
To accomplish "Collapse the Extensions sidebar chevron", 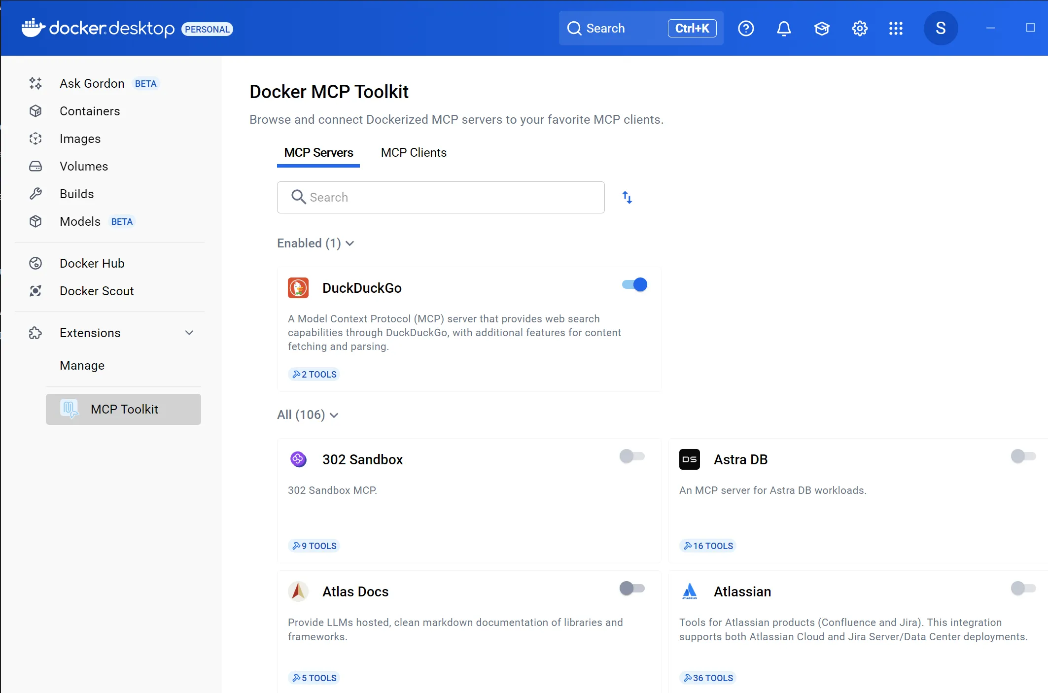I will click(189, 333).
